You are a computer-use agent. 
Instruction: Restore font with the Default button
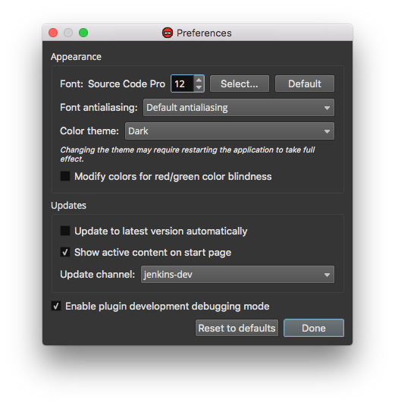point(305,83)
